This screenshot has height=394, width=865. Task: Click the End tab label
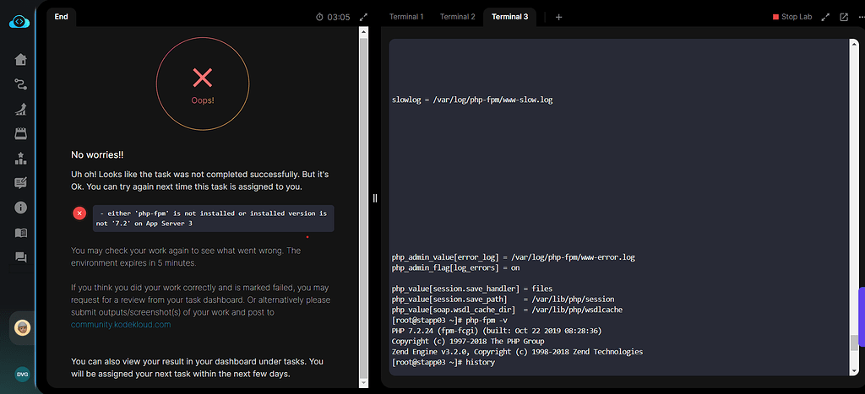coord(61,16)
